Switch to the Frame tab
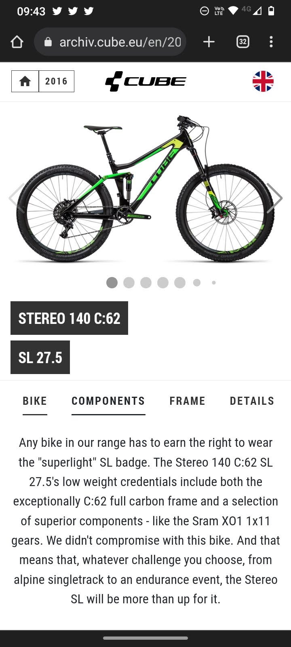 click(x=188, y=401)
